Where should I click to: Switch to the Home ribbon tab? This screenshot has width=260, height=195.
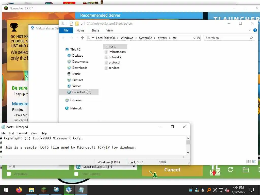click(x=80, y=30)
